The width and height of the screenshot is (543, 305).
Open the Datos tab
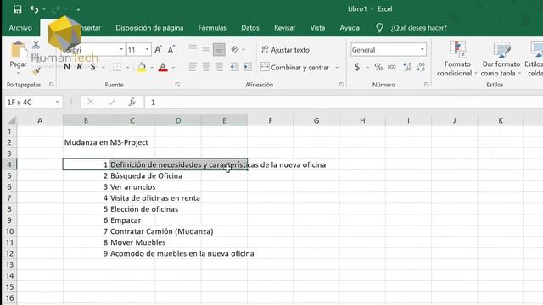(x=250, y=28)
